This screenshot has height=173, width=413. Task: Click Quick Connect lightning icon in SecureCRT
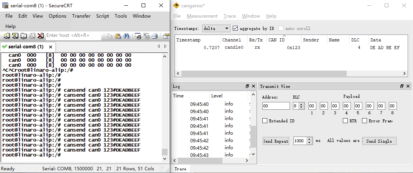click(x=16, y=36)
